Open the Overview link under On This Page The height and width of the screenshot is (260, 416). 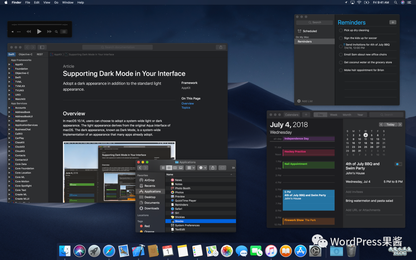(x=188, y=103)
